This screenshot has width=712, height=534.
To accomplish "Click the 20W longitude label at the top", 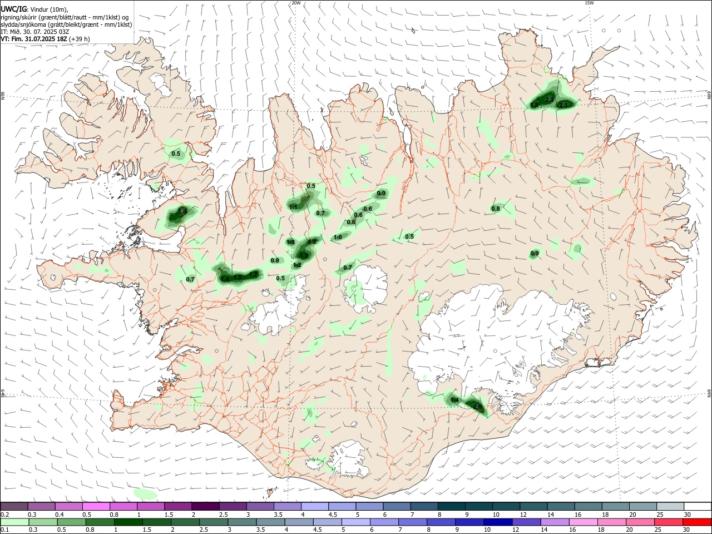I will tap(296, 3).
